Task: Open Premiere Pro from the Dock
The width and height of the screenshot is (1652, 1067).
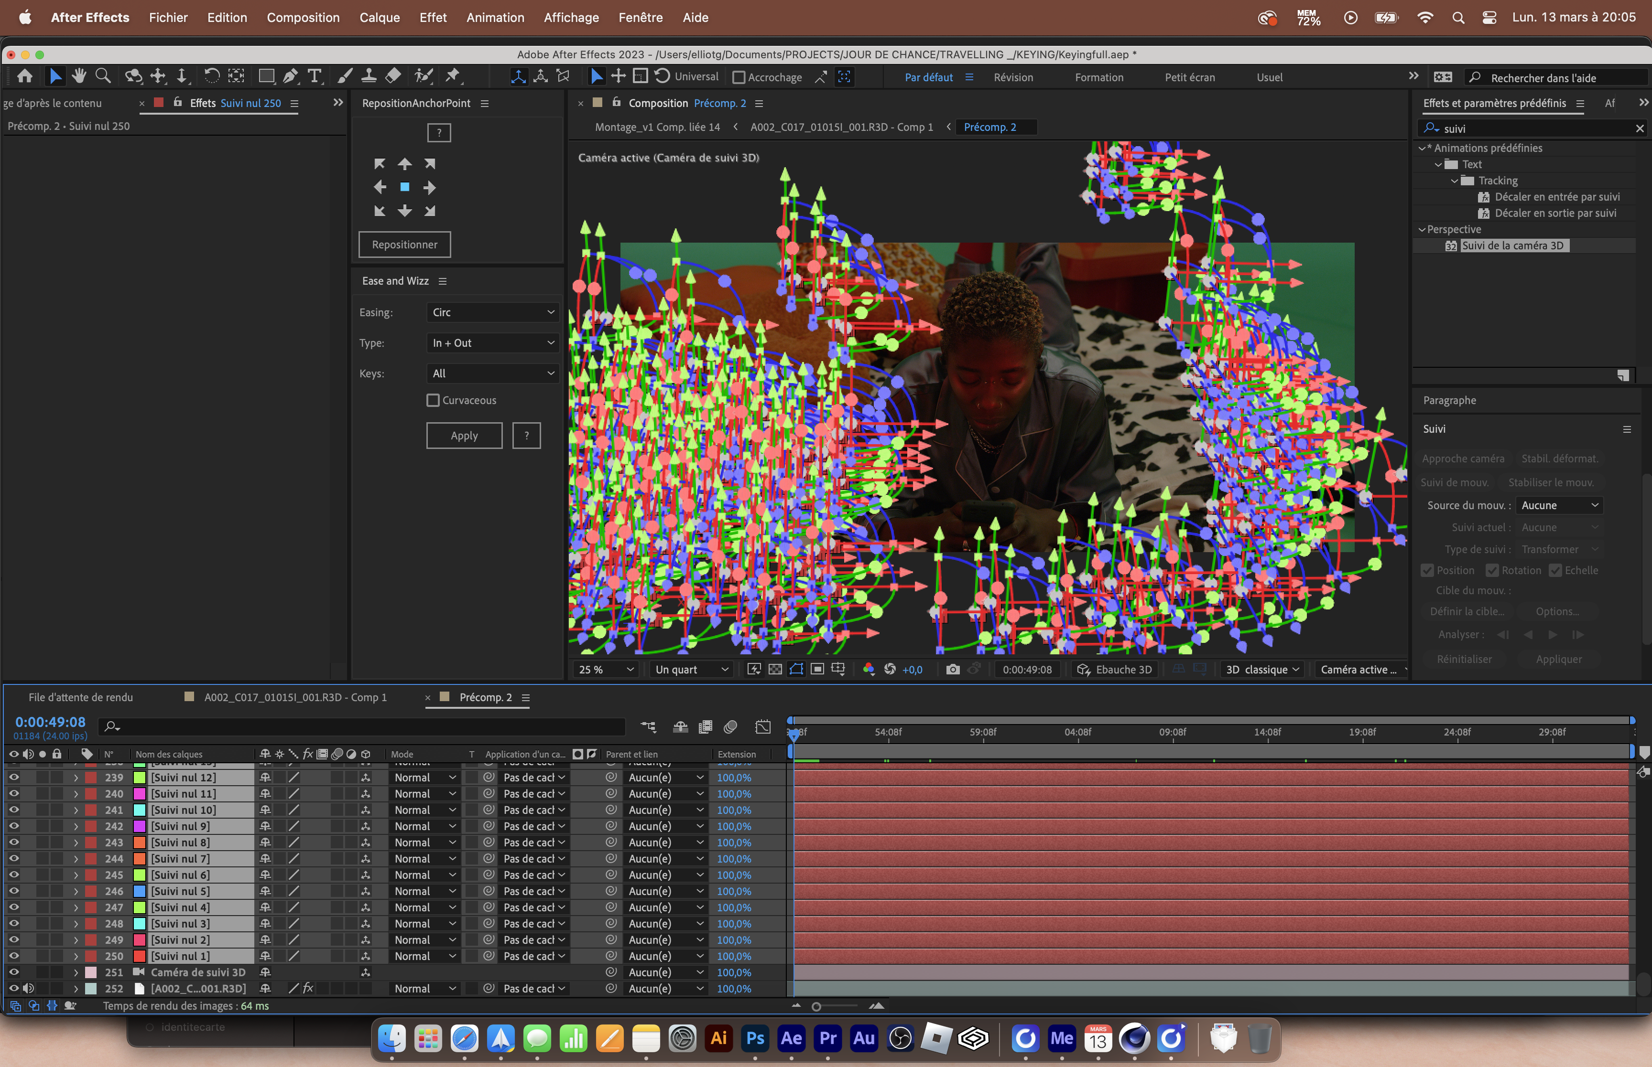Action: [828, 1038]
